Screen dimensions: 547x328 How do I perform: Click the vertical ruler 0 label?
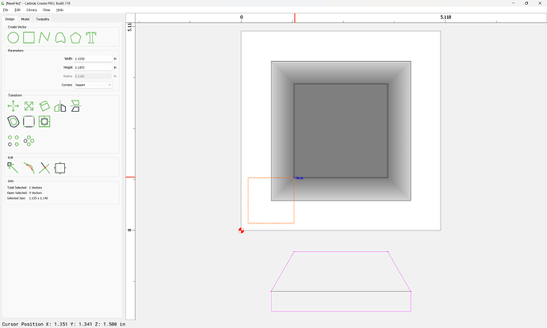click(x=130, y=230)
